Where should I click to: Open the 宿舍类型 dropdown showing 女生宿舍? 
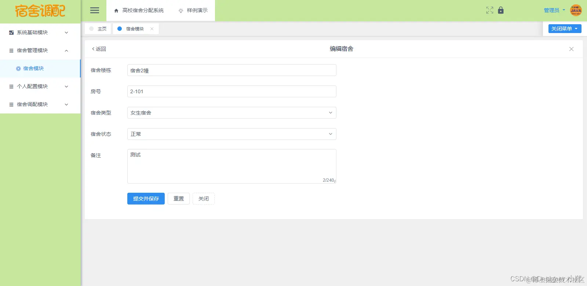pyautogui.click(x=232, y=113)
